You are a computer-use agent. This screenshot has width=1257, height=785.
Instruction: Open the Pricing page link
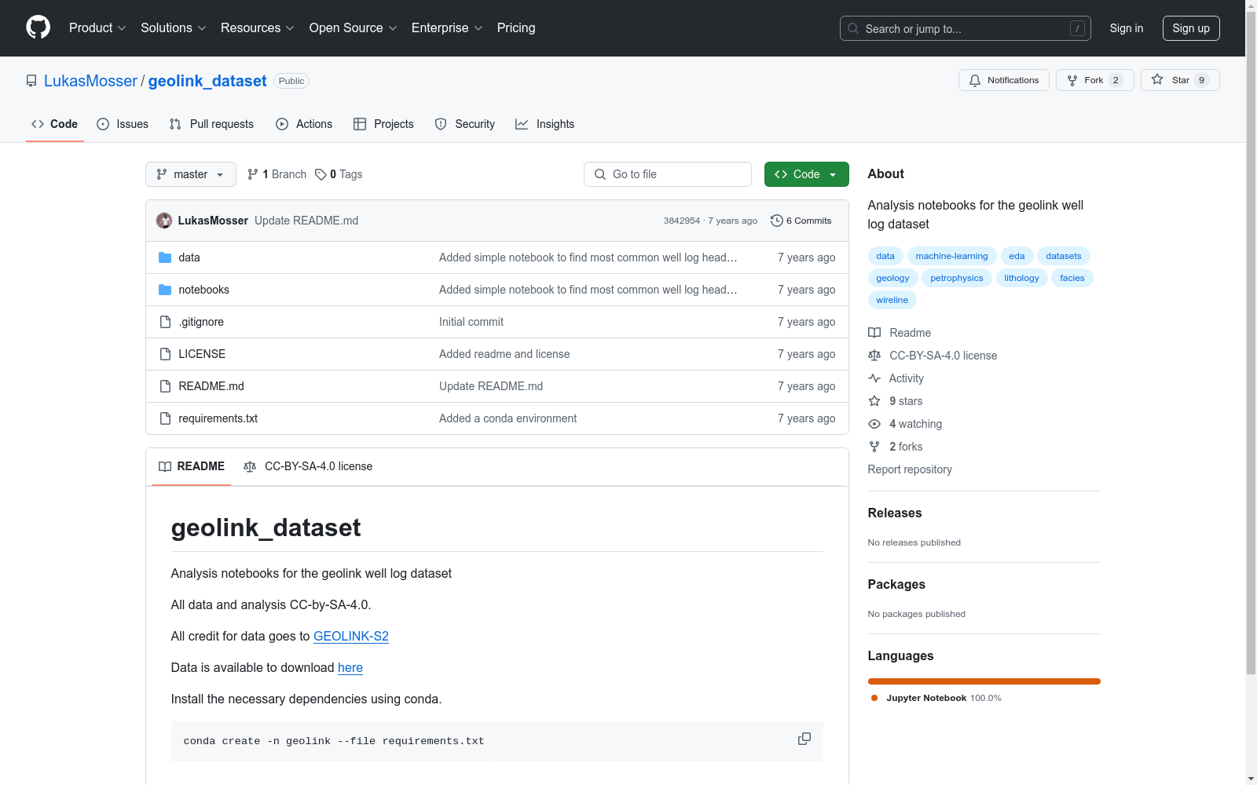516,28
